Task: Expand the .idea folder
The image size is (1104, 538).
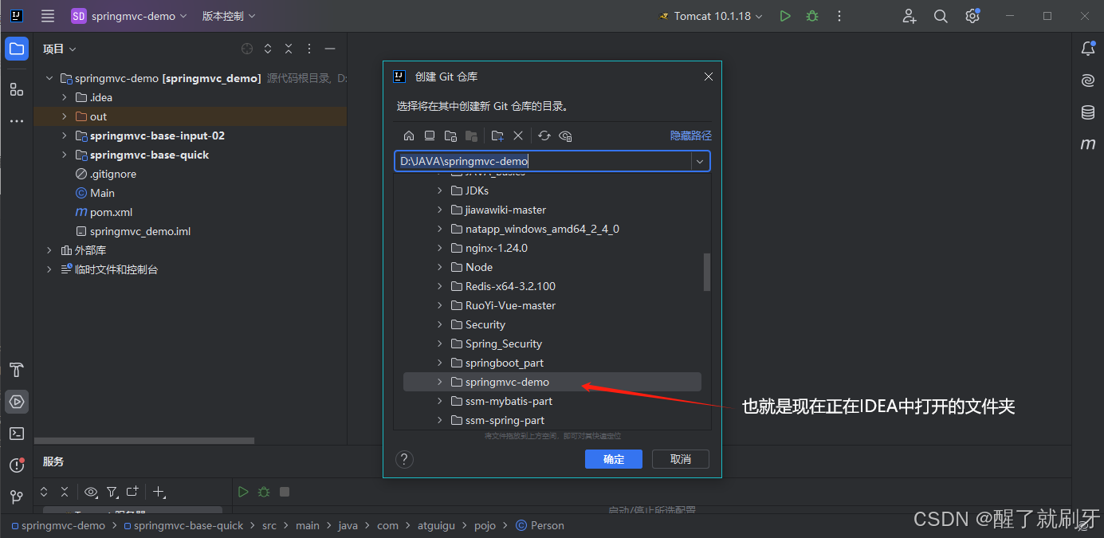Action: click(x=65, y=97)
